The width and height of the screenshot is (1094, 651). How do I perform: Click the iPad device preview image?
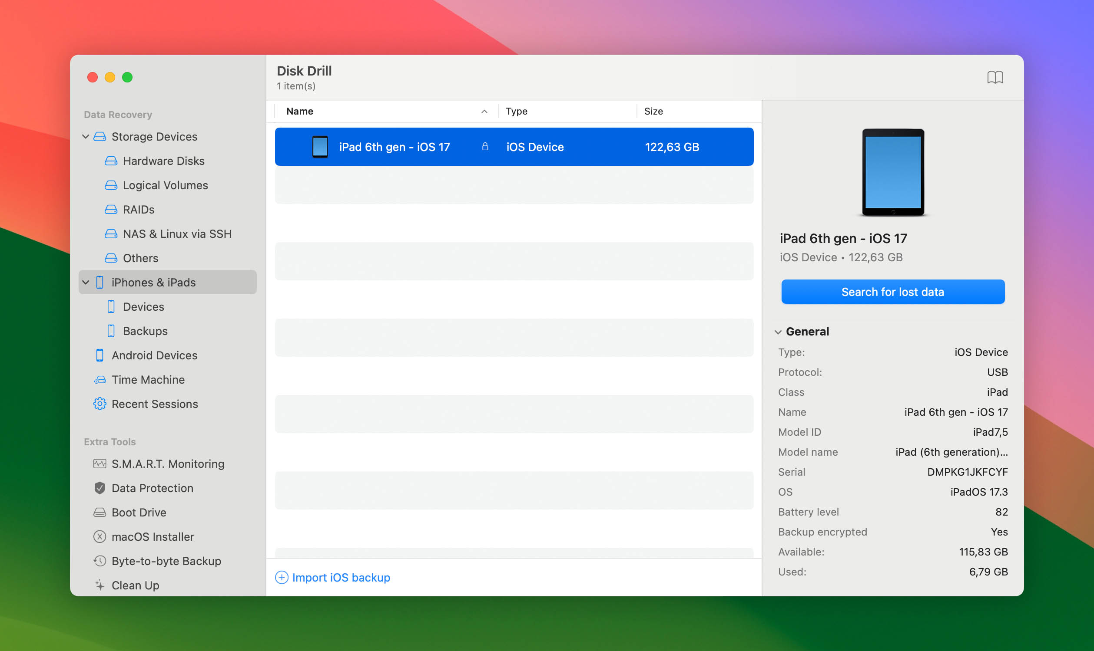click(x=892, y=172)
